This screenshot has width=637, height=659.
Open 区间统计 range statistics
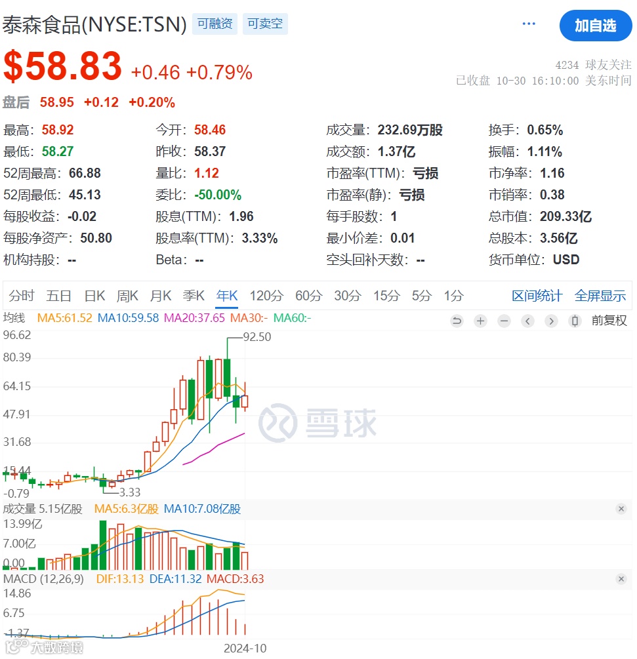pos(537,296)
